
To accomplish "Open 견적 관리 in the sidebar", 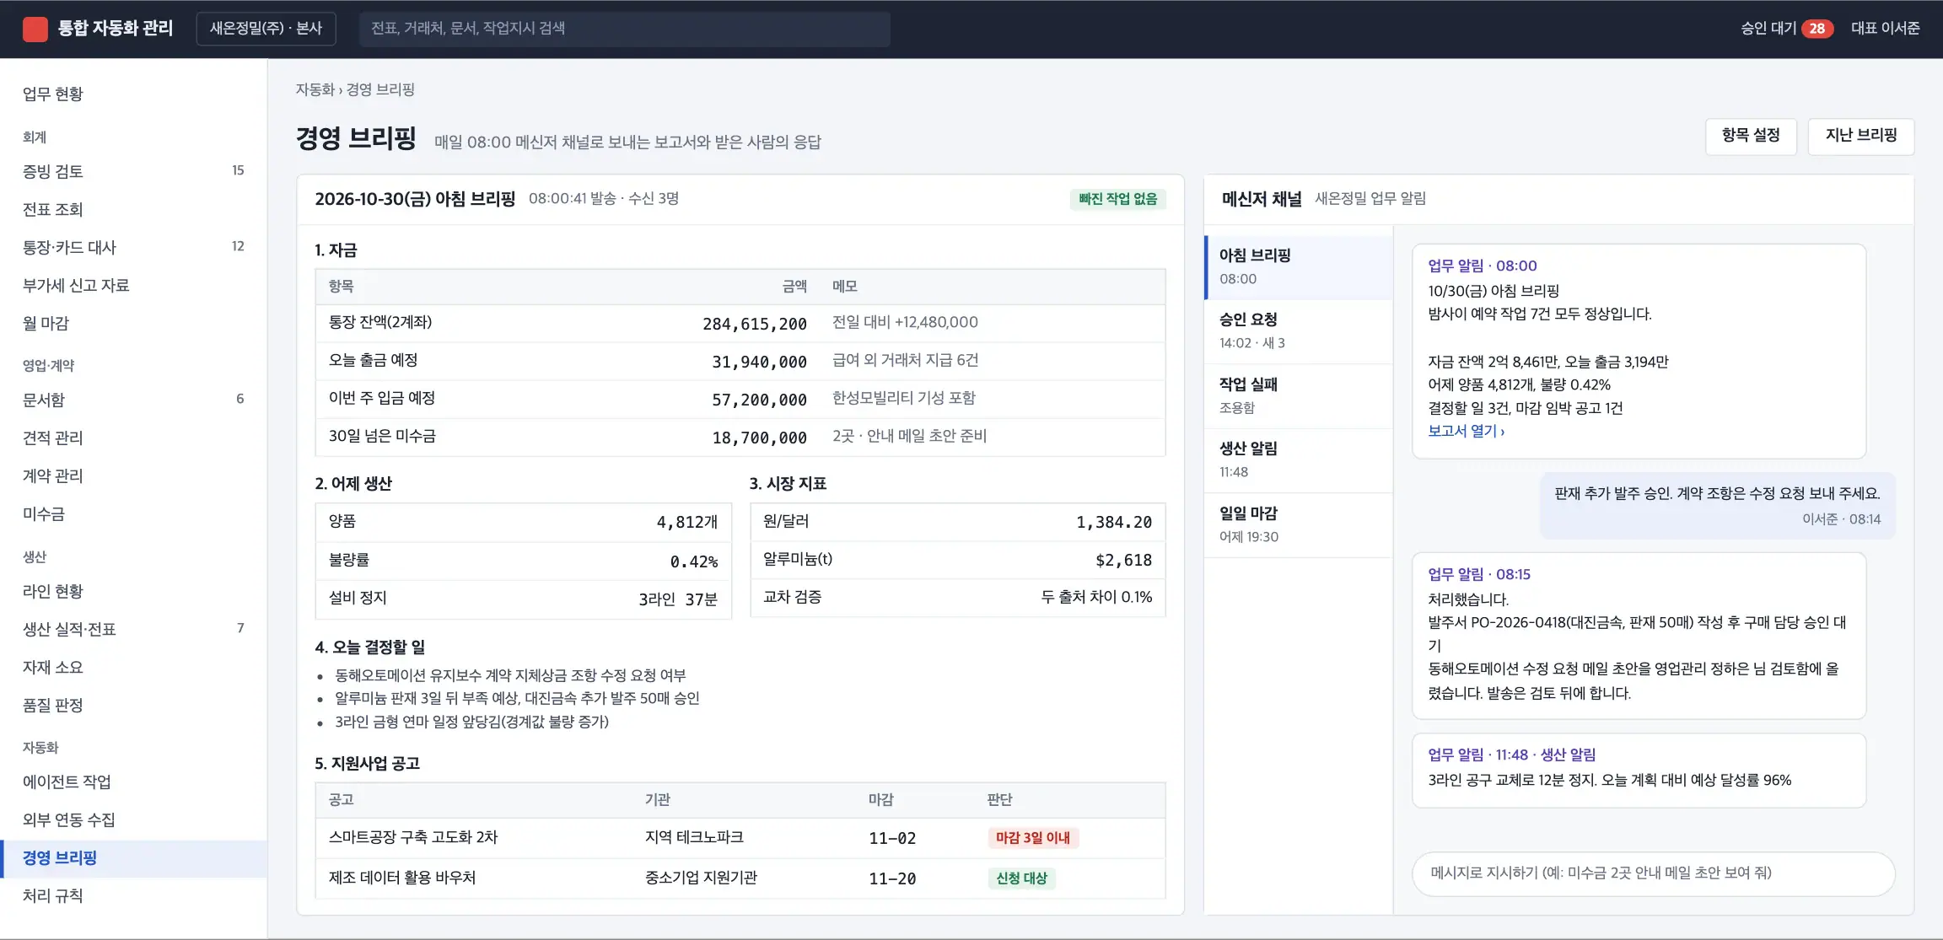I will pos(133,438).
